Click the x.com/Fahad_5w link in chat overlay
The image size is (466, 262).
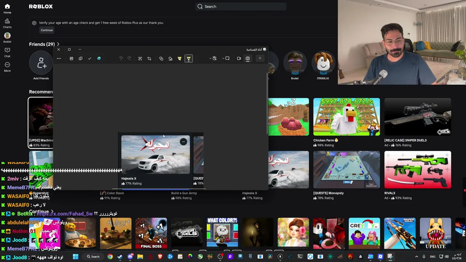click(65, 214)
